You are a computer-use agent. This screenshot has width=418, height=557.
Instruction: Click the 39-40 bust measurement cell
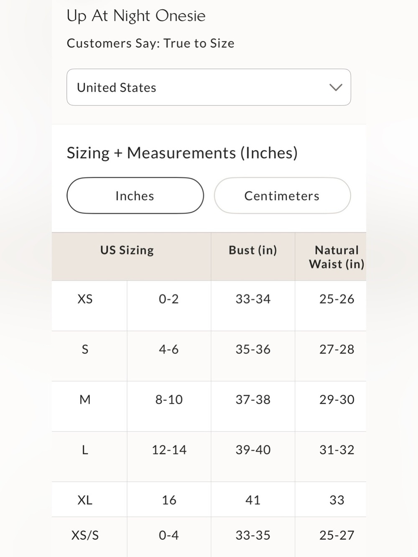point(253,450)
